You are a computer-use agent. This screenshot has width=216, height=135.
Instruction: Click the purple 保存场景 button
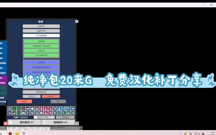(41, 62)
